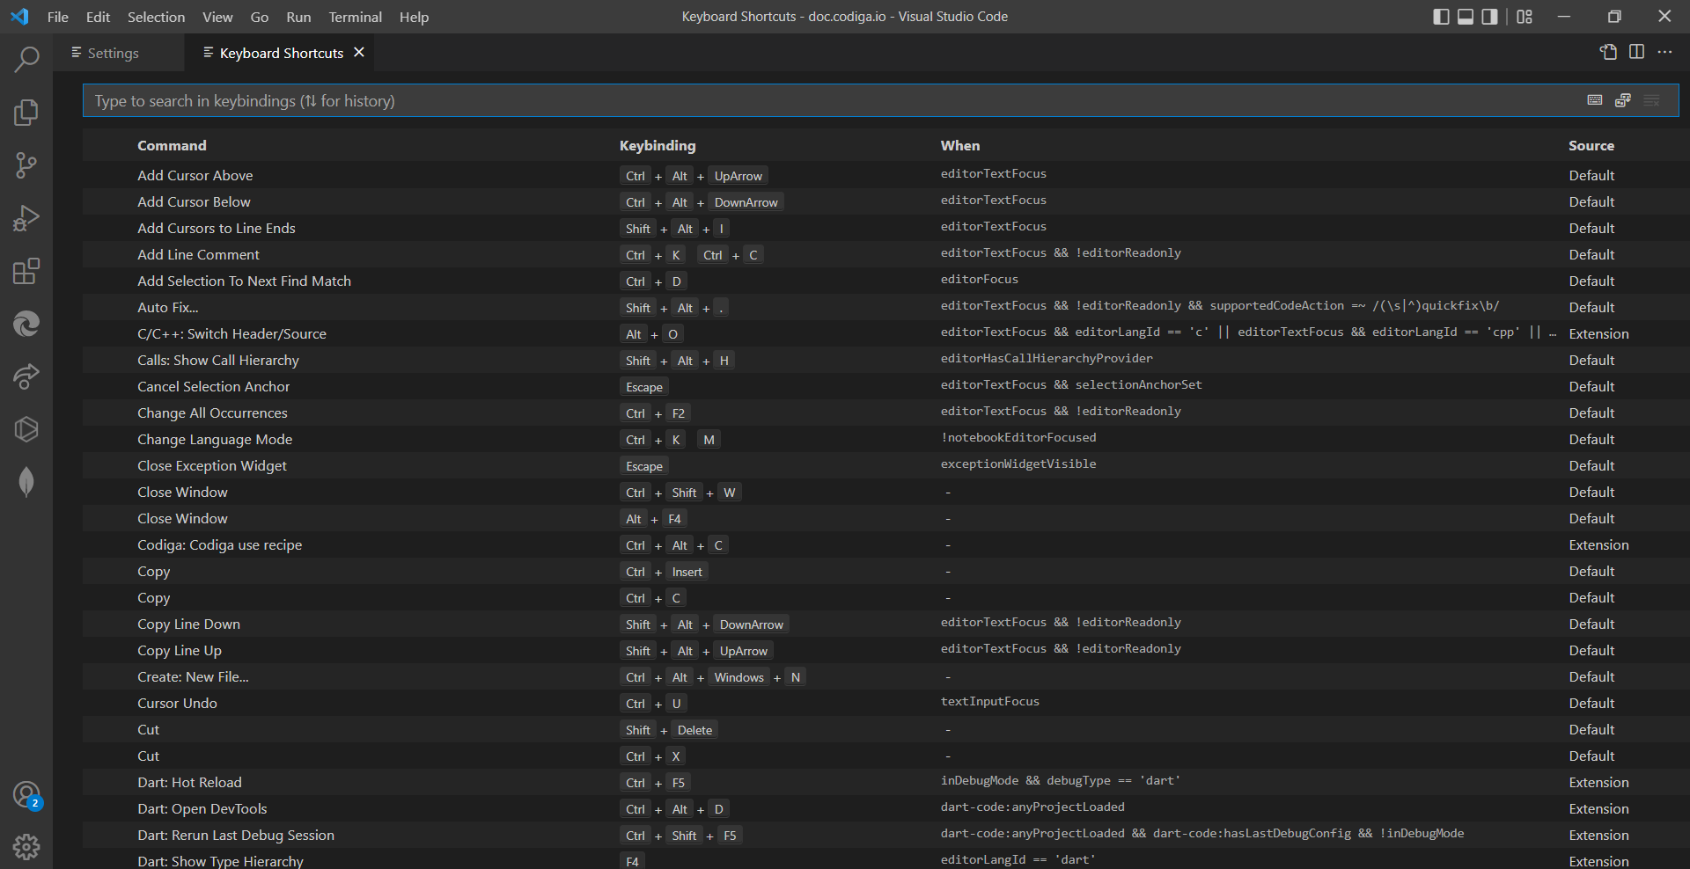Toggle Primary Side Bar layout icon
The height and width of the screenshot is (869, 1690).
tap(1441, 17)
